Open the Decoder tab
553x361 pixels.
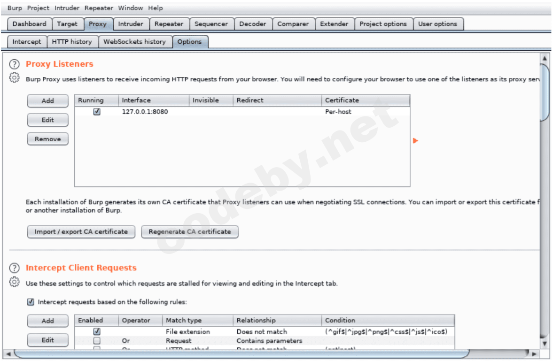pyautogui.click(x=252, y=24)
